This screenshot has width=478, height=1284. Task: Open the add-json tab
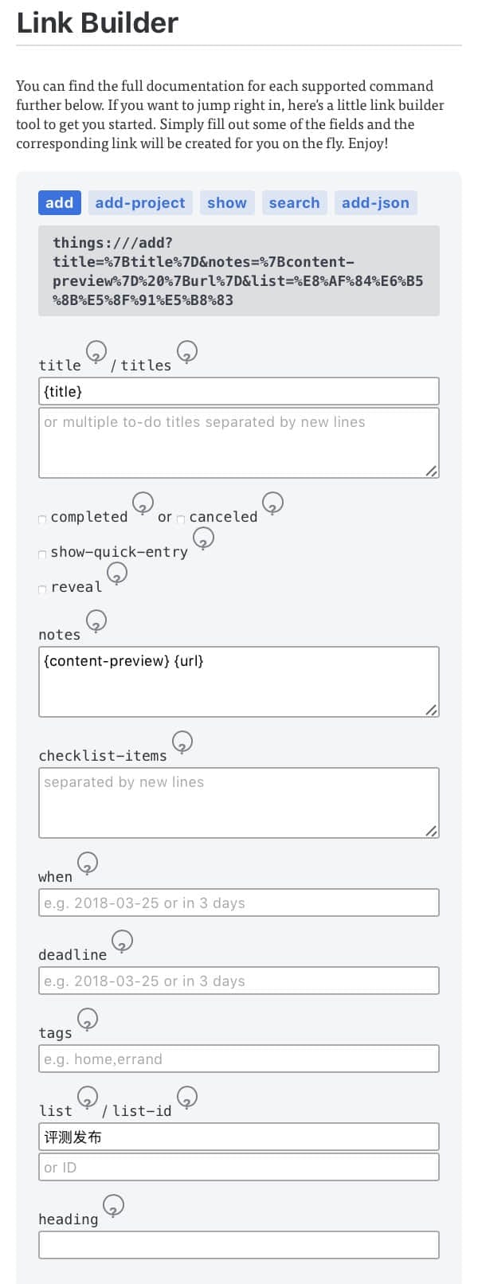coord(375,203)
